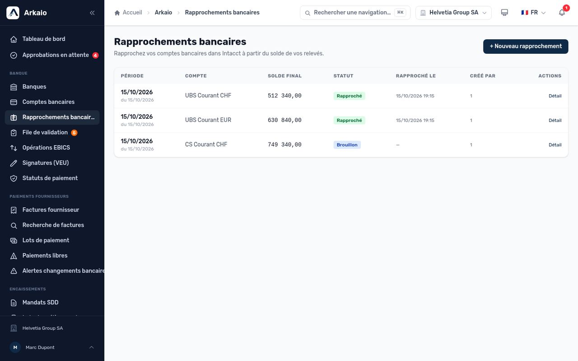
Task: Open Détail for CS Courant CHF
Action: pyautogui.click(x=555, y=145)
